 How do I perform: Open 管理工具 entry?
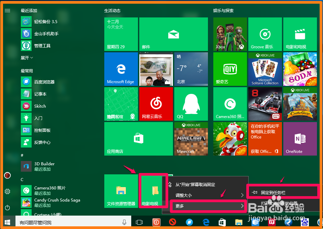(36, 46)
